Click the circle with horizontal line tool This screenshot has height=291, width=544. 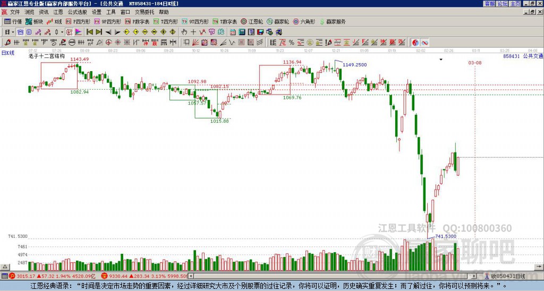pyautogui.click(x=72, y=42)
